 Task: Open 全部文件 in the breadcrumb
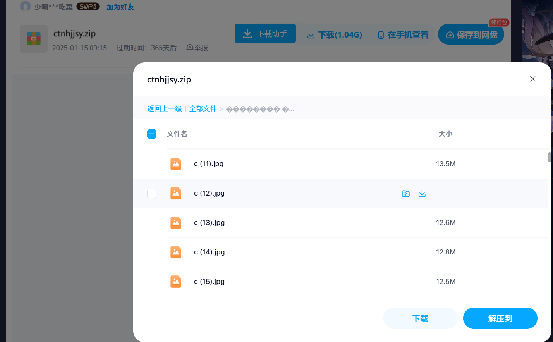[x=203, y=109]
